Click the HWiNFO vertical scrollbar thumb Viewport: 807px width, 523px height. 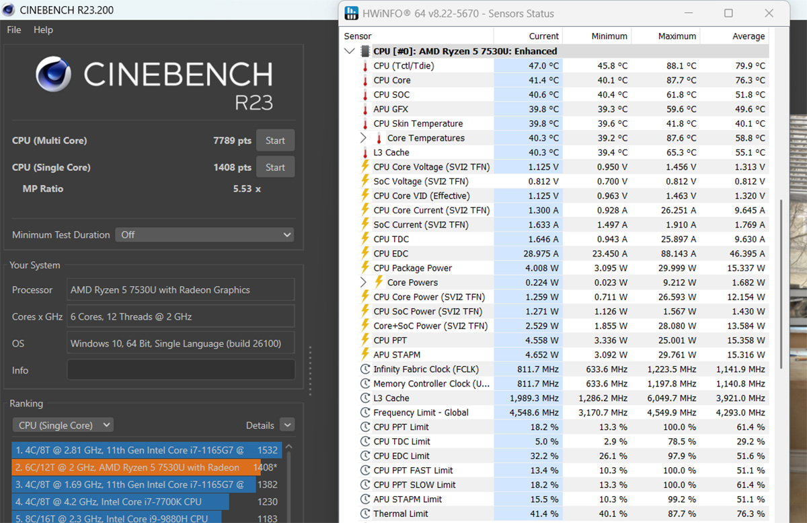click(x=781, y=284)
